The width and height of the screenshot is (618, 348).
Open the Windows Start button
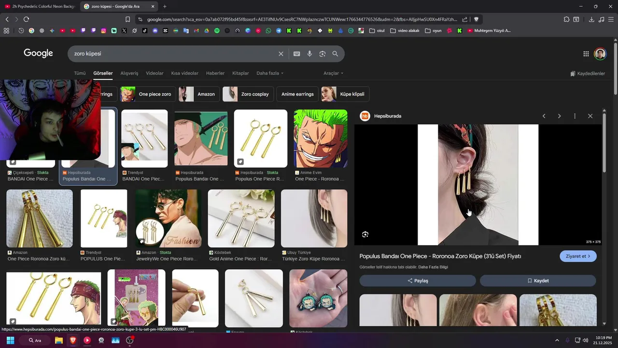pos(10,340)
